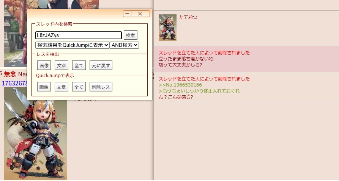This screenshot has height=181, width=339.
Task: Click 画像 under QuickJumpで表示
Action: tap(44, 87)
